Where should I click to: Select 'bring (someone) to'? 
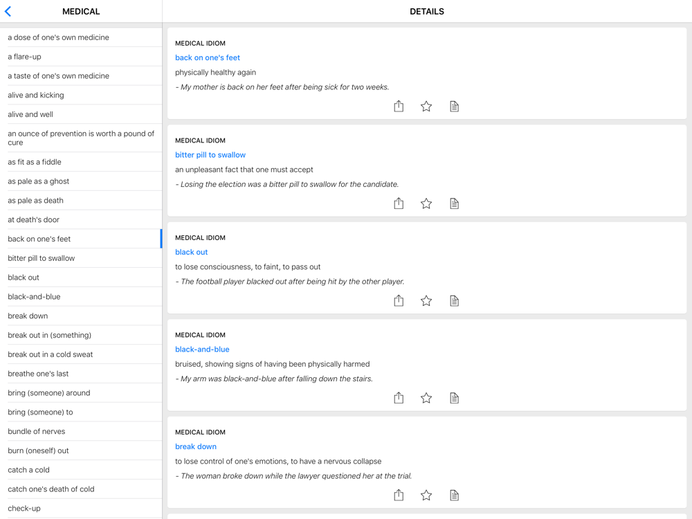click(x=81, y=412)
